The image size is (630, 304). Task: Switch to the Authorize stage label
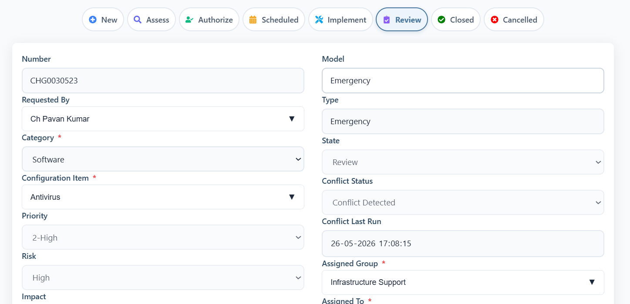(216, 20)
